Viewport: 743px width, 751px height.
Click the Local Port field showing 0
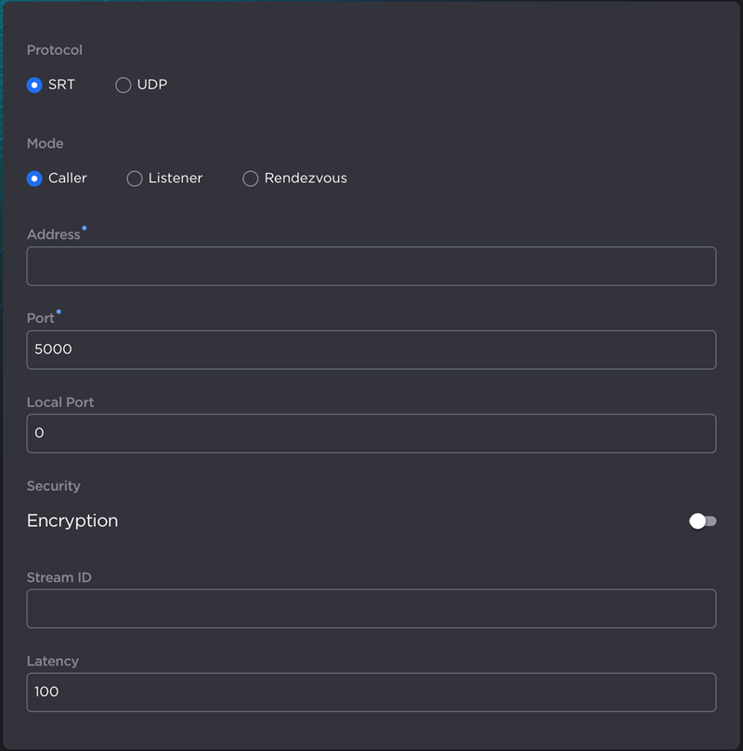pos(371,433)
